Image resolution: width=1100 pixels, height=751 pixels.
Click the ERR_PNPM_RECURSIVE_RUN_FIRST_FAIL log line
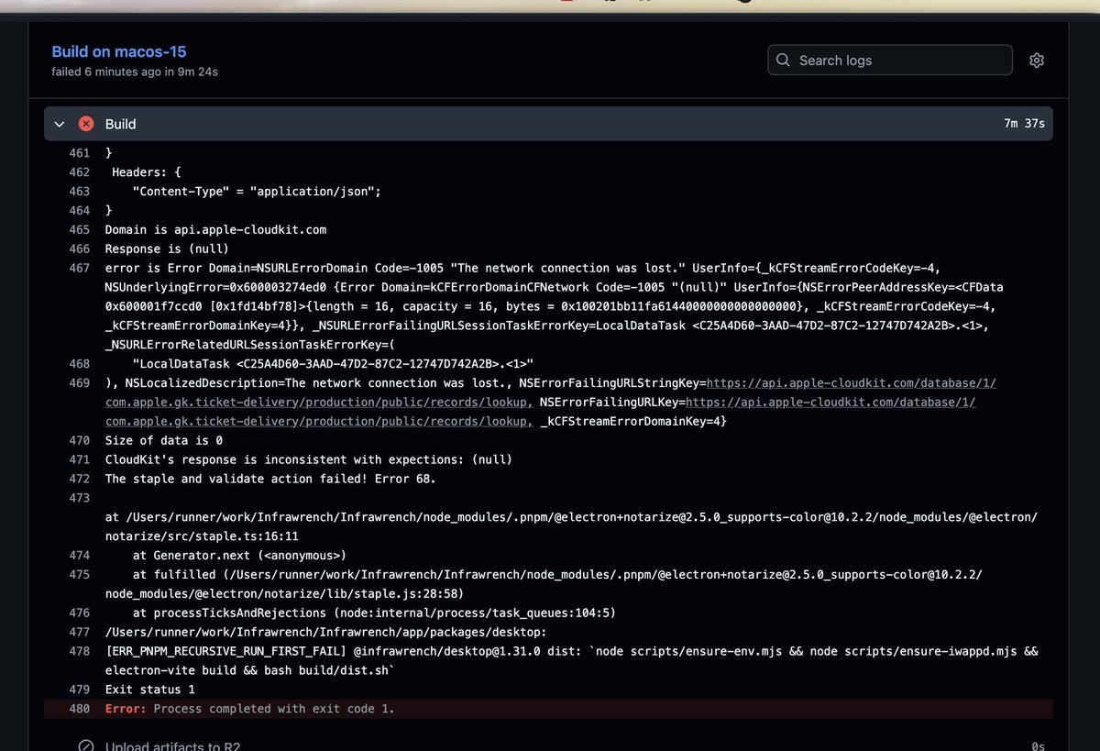point(572,660)
